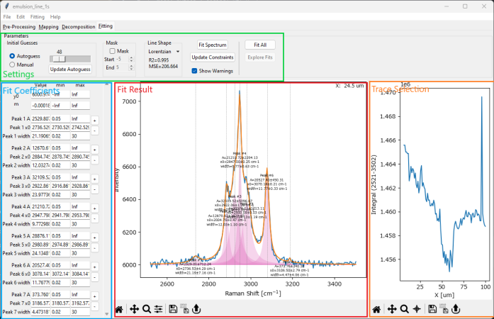The image size is (494, 319).
Task: Adjust the Autoguess slider handle
Action: [x=60, y=59]
